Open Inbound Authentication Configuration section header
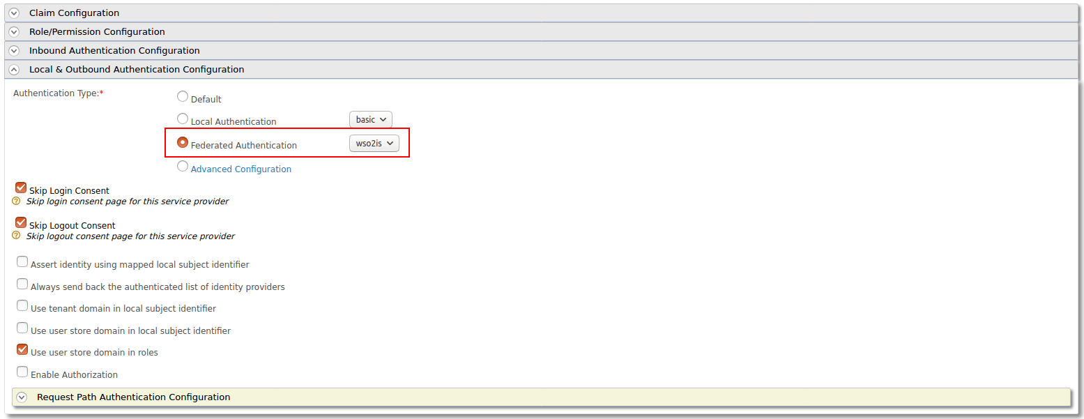Viewport: 1084px width, 419px height. coord(114,51)
